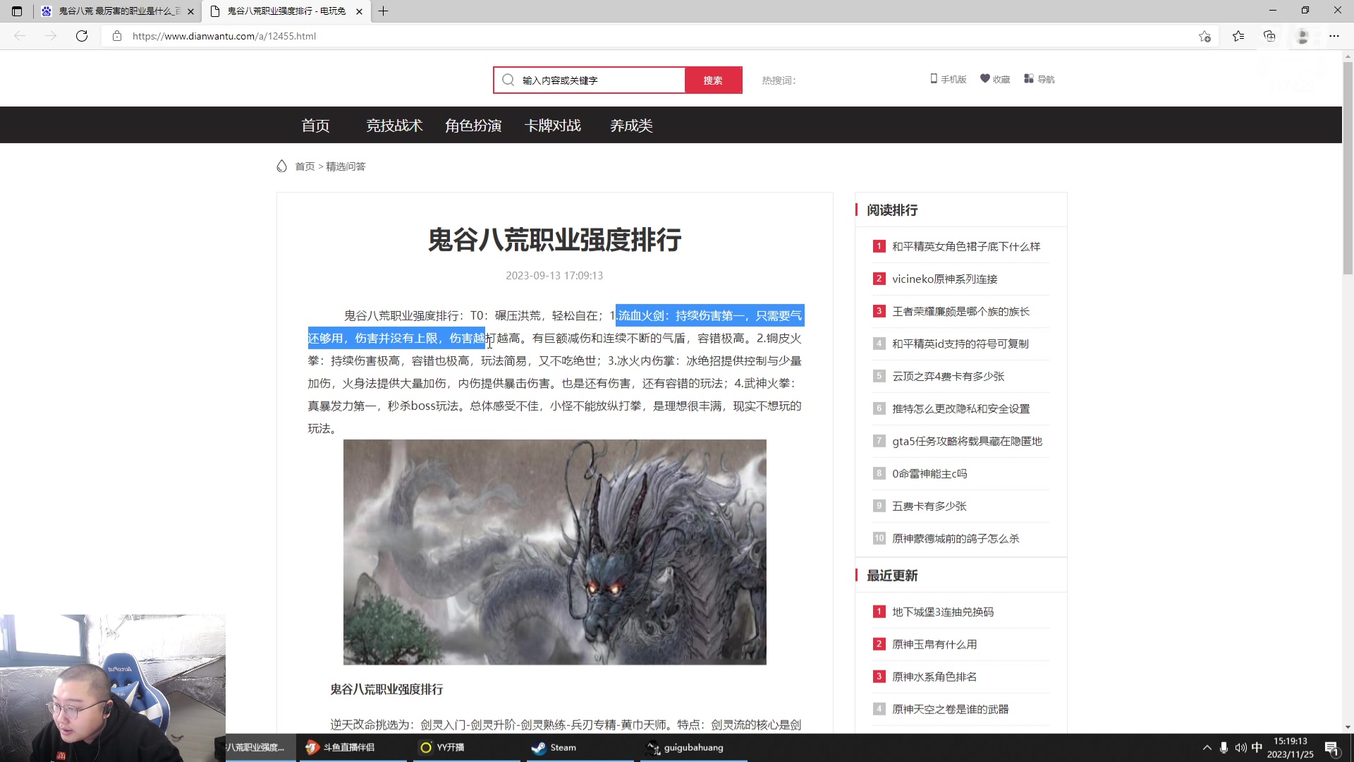1354x762 pixels.
Task: Open the 卡牌对战 section
Action: (553, 125)
